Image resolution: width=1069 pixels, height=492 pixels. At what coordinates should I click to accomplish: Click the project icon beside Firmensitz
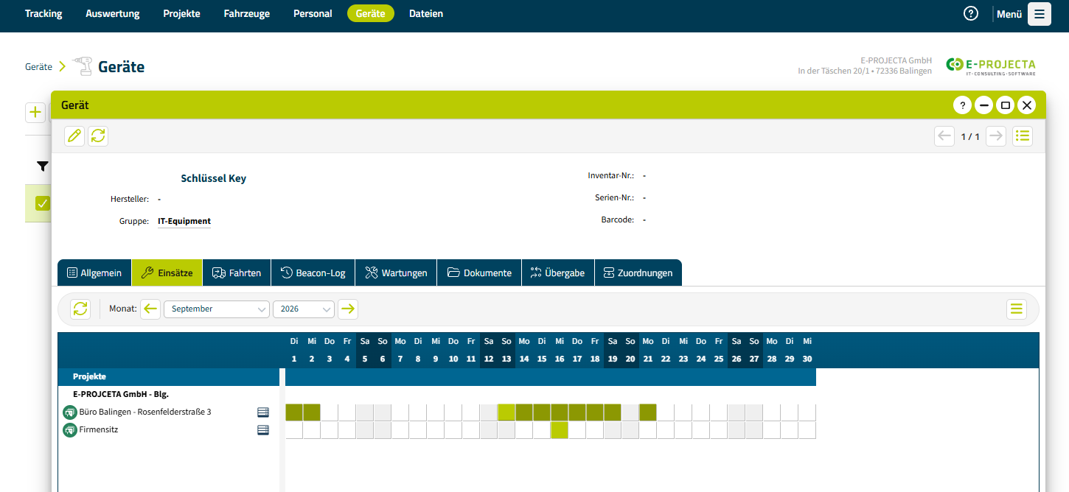[x=70, y=429]
